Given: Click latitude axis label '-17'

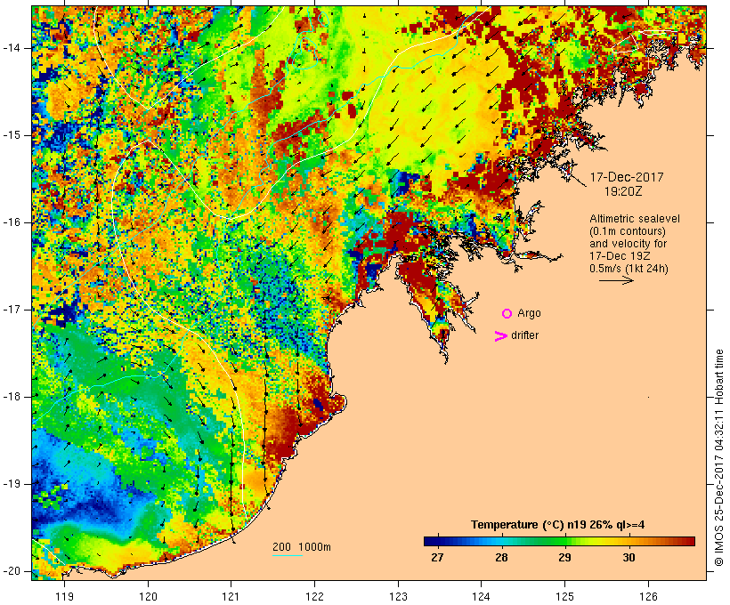Looking at the screenshot, I should coord(11,310).
